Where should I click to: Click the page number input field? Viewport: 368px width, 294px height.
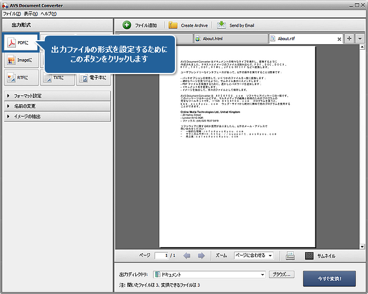tap(161, 256)
